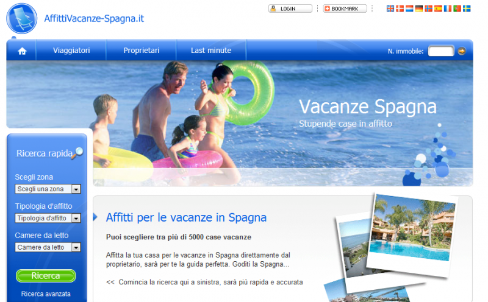This screenshot has height=302, width=488.
Task: Submit property number with orange arrow icon
Action: [x=462, y=51]
